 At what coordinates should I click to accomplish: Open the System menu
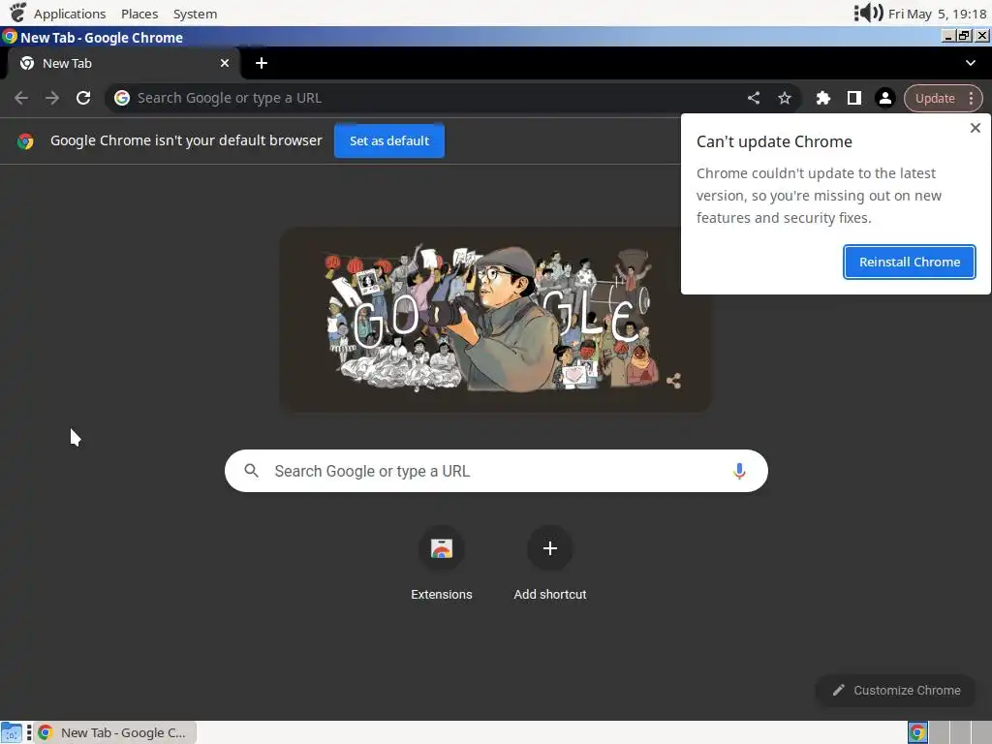(195, 14)
